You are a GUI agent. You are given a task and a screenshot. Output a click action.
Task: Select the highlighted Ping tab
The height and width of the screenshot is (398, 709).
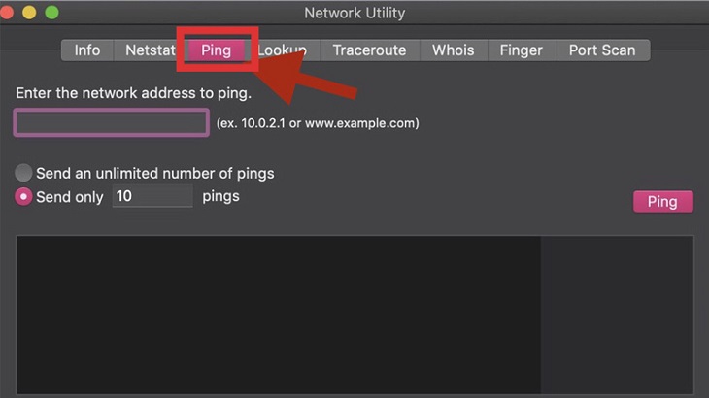217,50
